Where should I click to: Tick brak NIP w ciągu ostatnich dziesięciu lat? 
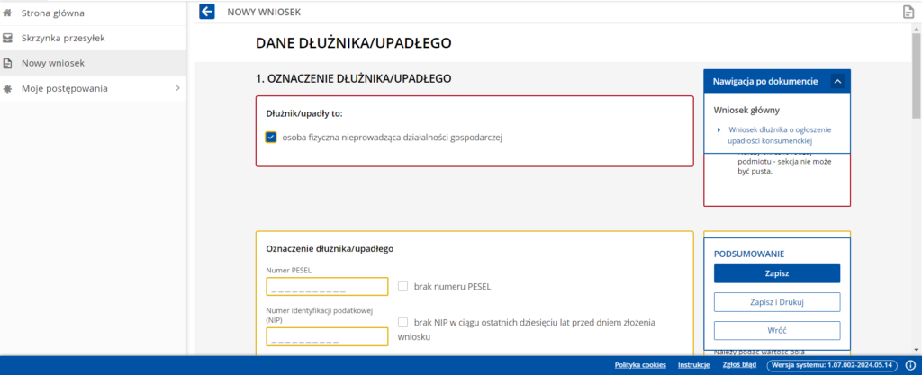click(x=402, y=322)
